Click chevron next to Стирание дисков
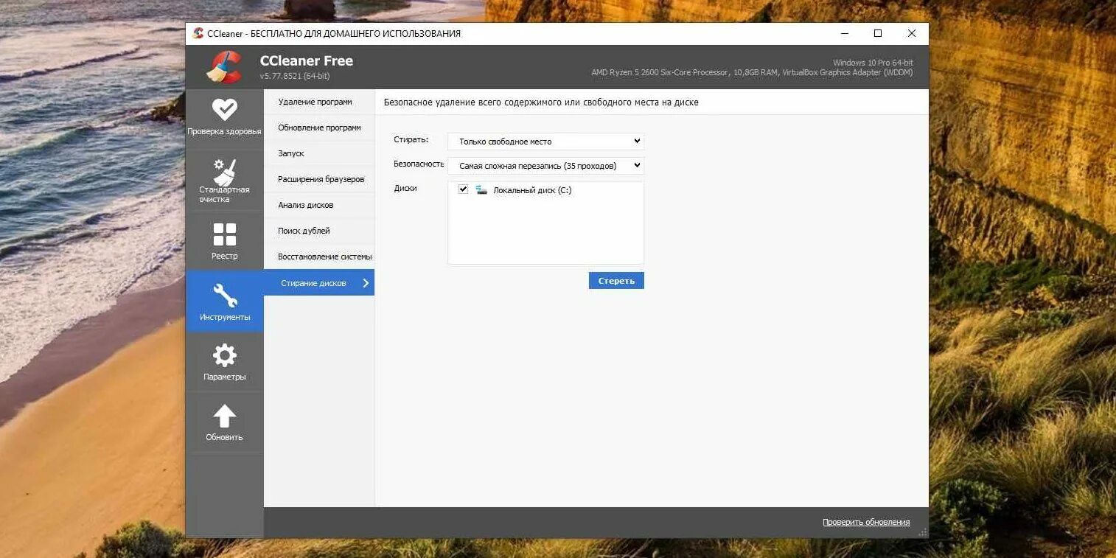 (x=366, y=283)
